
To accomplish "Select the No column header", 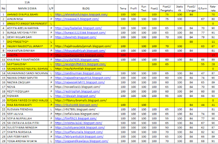I will [3, 8].
